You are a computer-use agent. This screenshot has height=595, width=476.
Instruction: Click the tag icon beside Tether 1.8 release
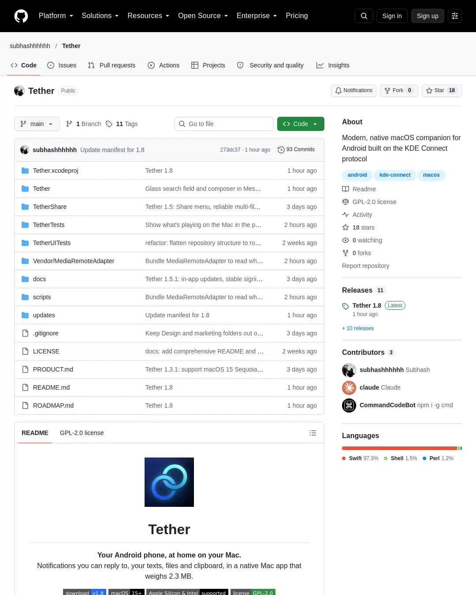click(346, 306)
